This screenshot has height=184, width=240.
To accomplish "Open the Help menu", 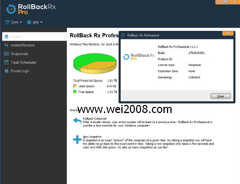I will click(35, 22).
